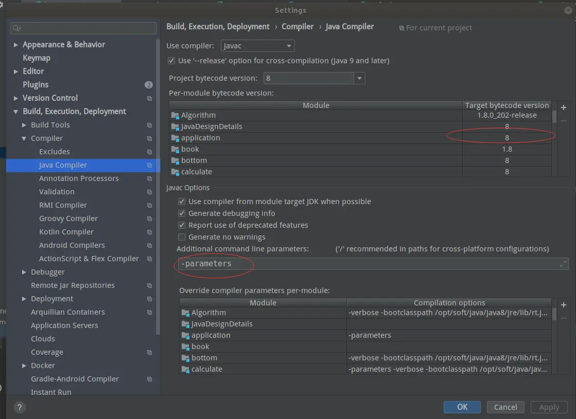
Task: Click the Module column header in bytecode table
Action: tap(316, 105)
